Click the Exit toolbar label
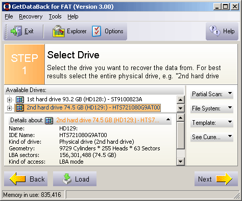Screen dimensions: 242x201 coord(29,31)
